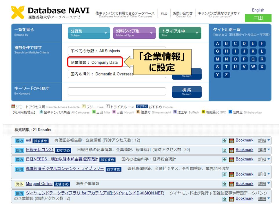The image size is (279, 207).
Task: Expand 詳細 for 日経テレコン21 row
Action: click(264, 150)
